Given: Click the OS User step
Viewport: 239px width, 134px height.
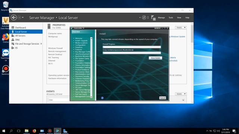Looking at the screenshot, I should point(78,87).
